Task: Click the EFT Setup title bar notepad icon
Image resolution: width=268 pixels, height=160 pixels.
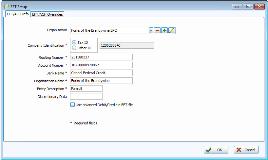Action: [7, 7]
